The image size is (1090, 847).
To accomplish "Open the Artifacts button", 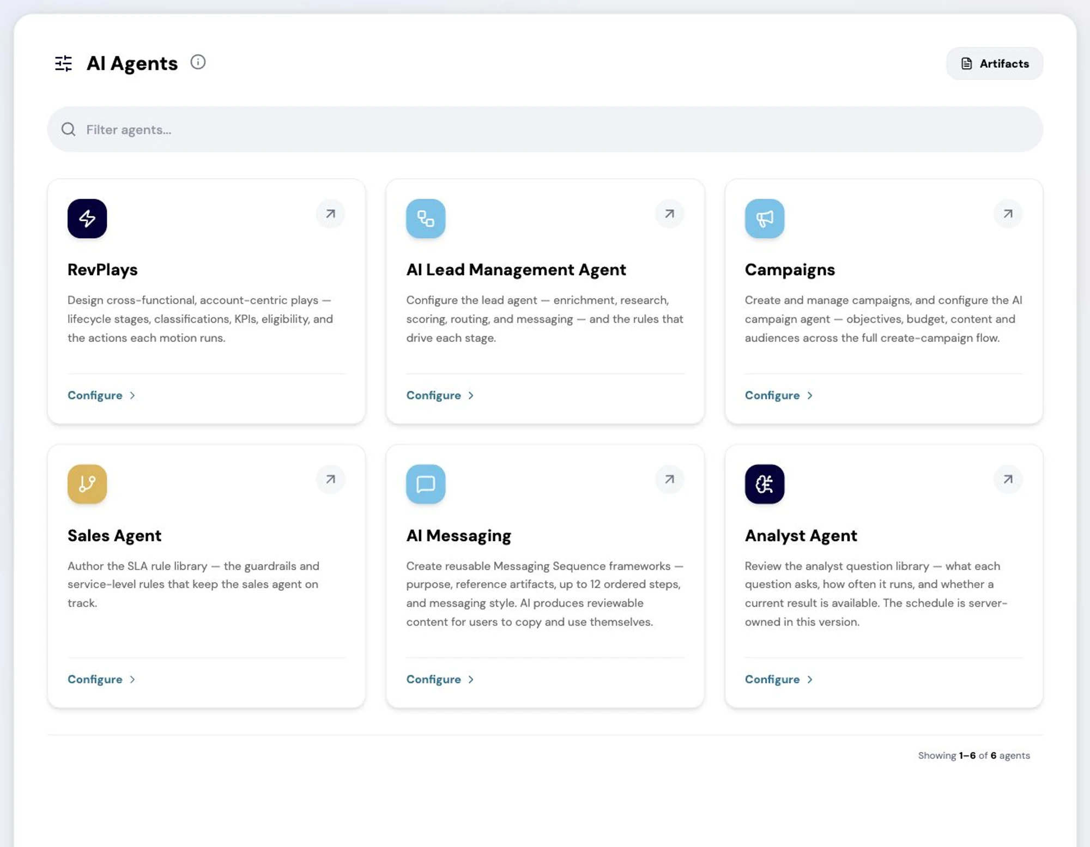I will tap(995, 63).
